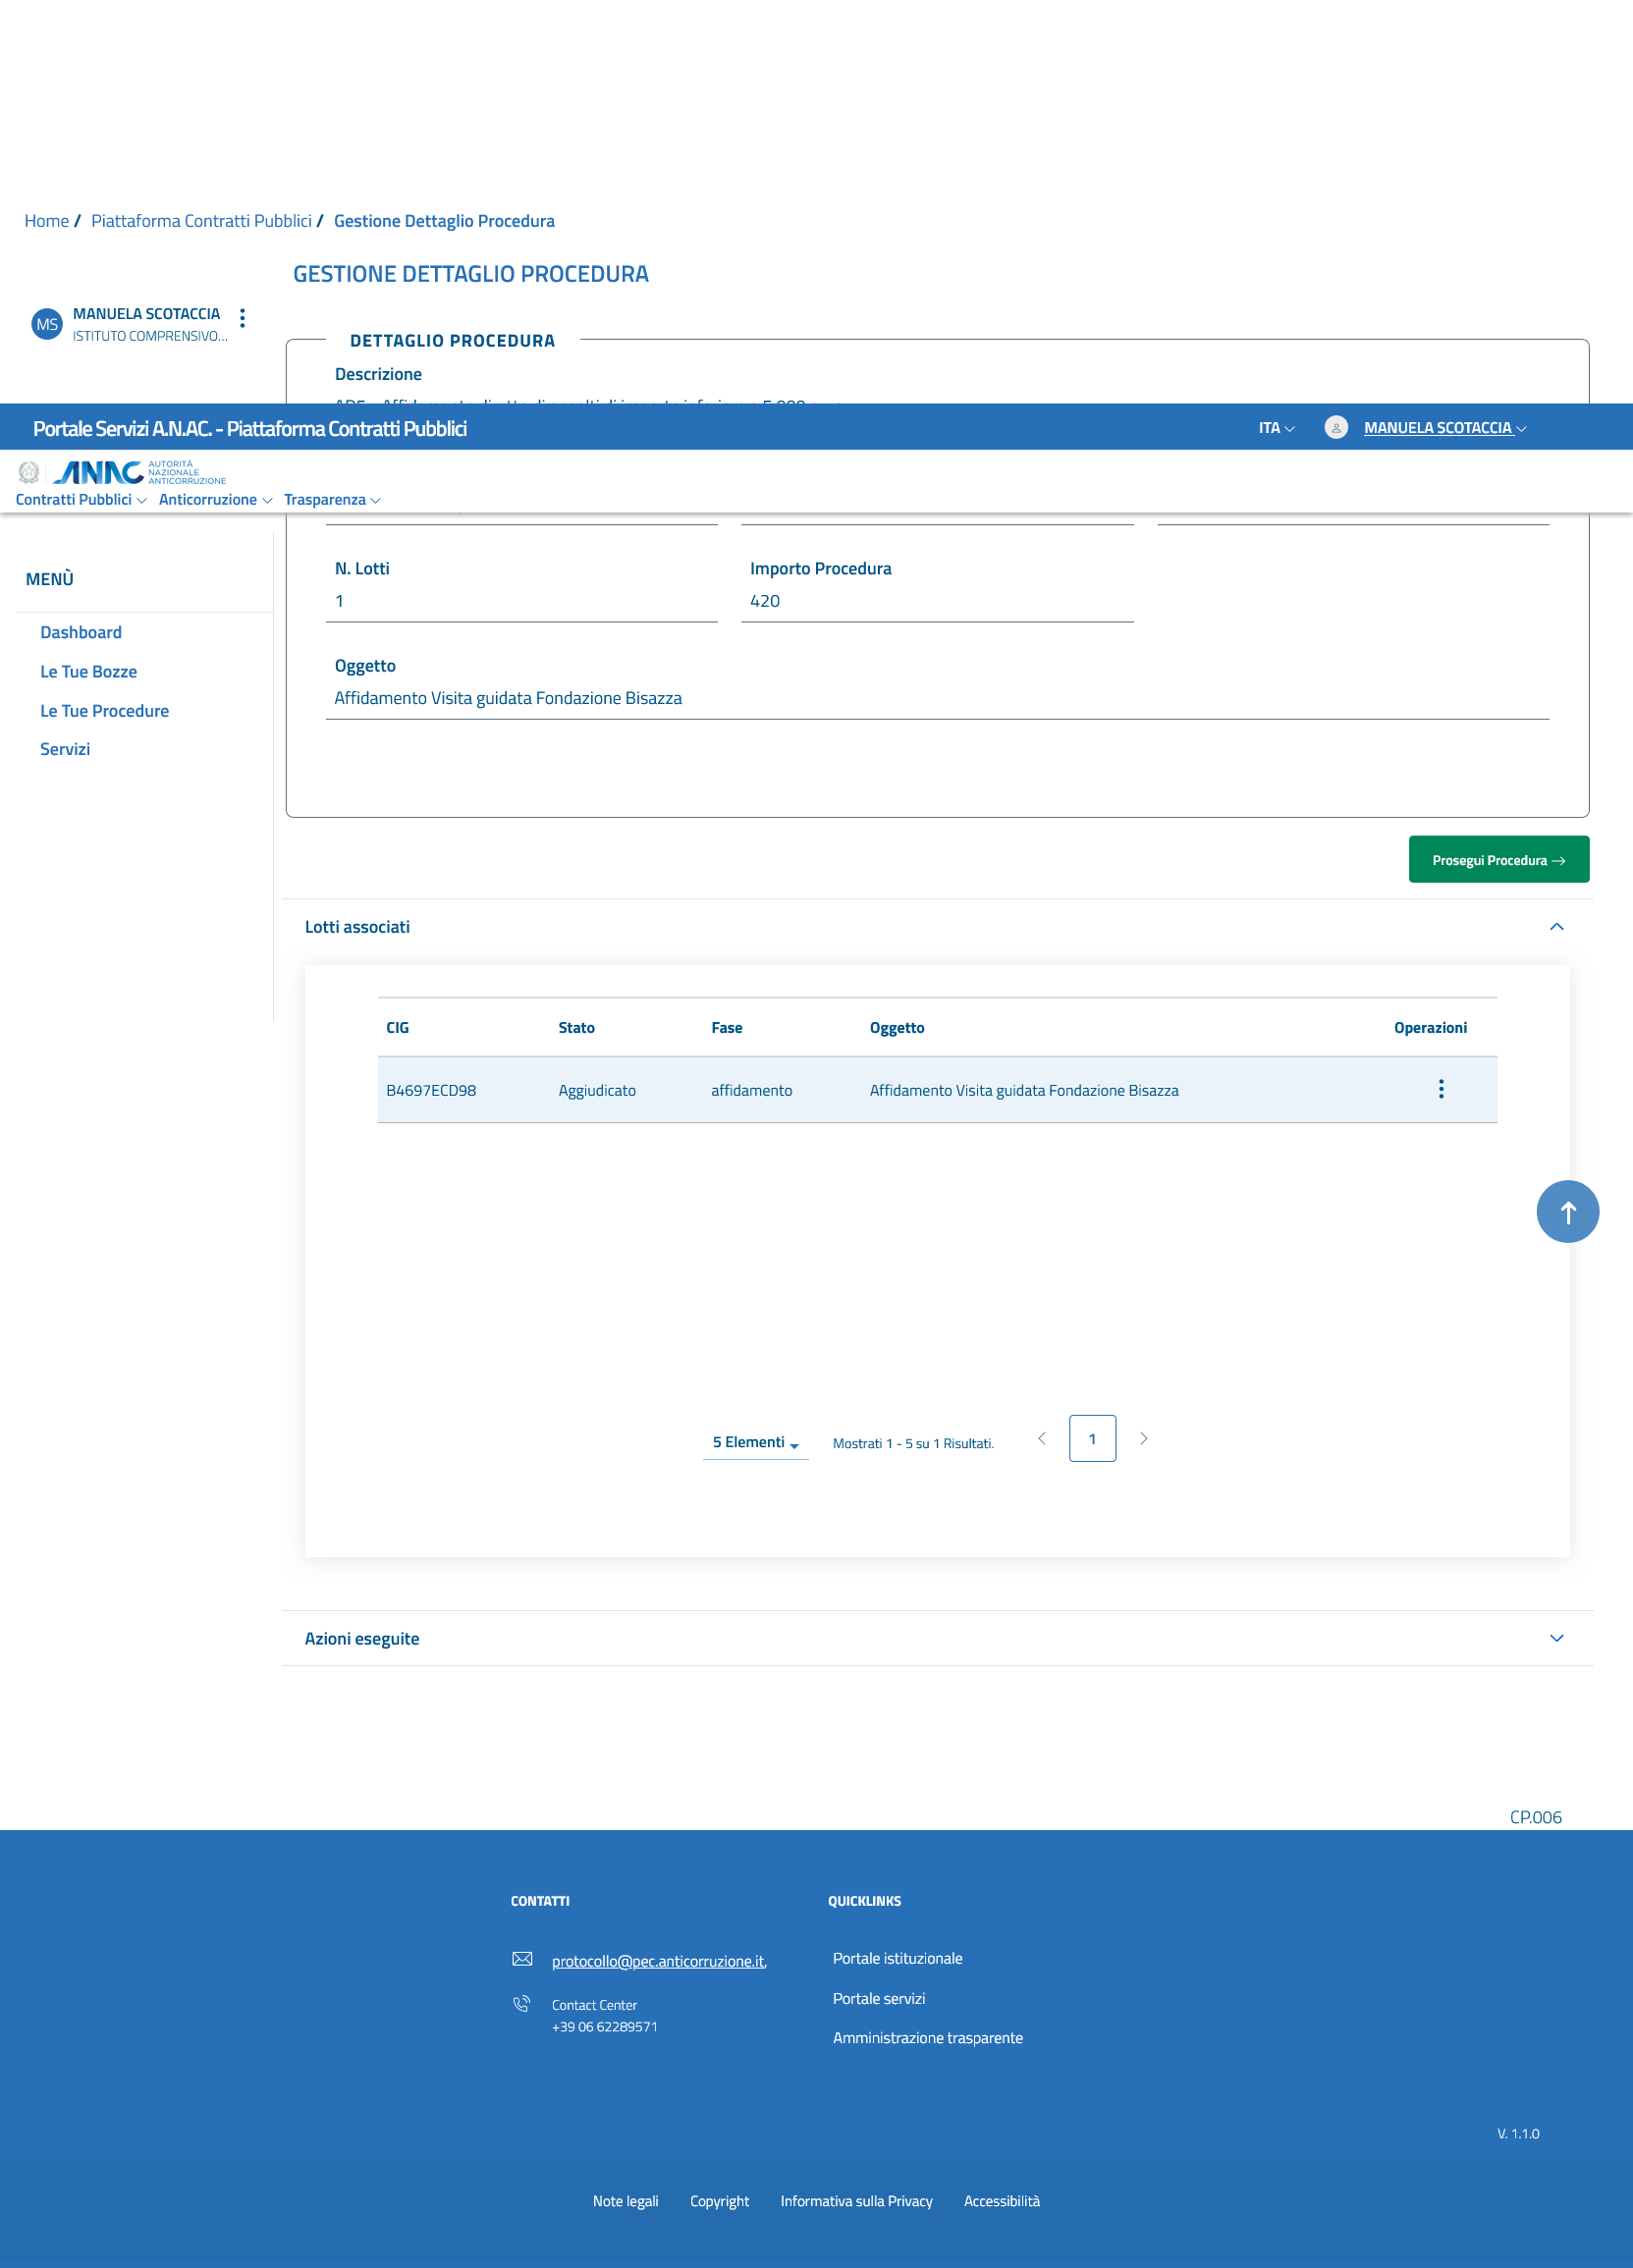Image resolution: width=1633 pixels, height=2268 pixels.
Task: Open operations menu for lot B4697ECD98
Action: click(x=1440, y=1089)
